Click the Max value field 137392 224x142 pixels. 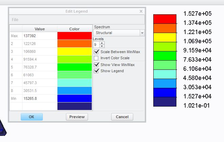(x=40, y=36)
